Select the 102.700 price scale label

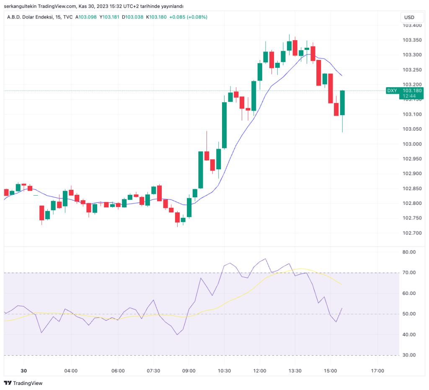tap(411, 233)
